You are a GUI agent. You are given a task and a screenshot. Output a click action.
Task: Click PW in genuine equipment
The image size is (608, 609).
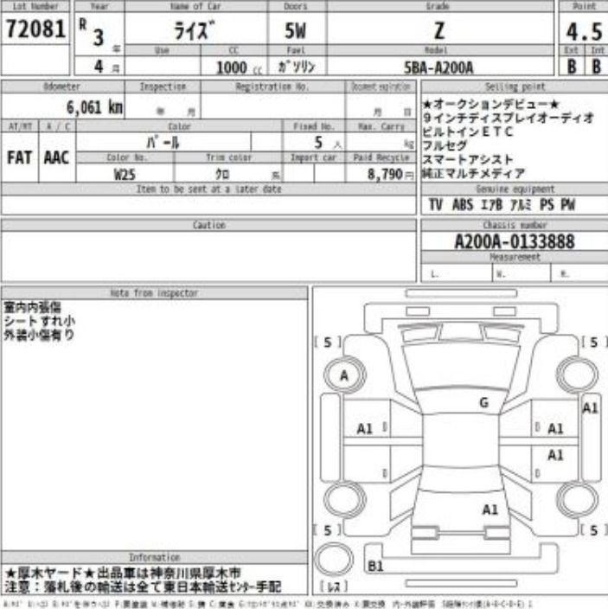click(567, 205)
